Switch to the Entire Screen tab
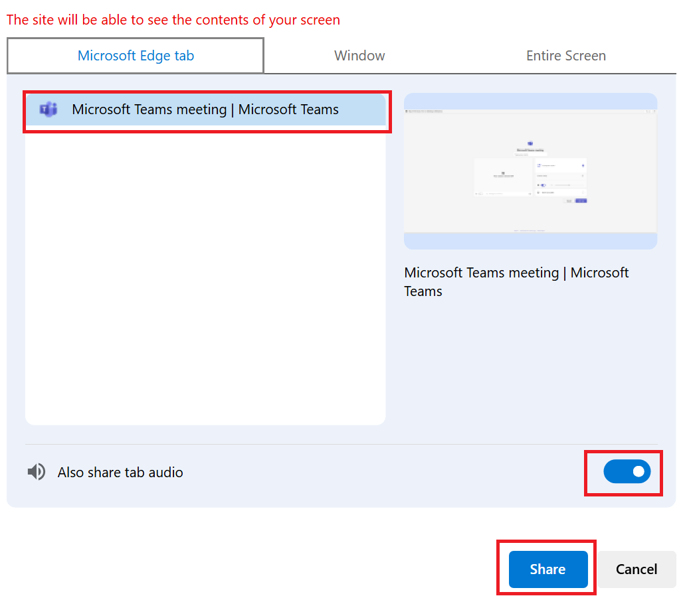This screenshot has width=687, height=596. (x=565, y=56)
